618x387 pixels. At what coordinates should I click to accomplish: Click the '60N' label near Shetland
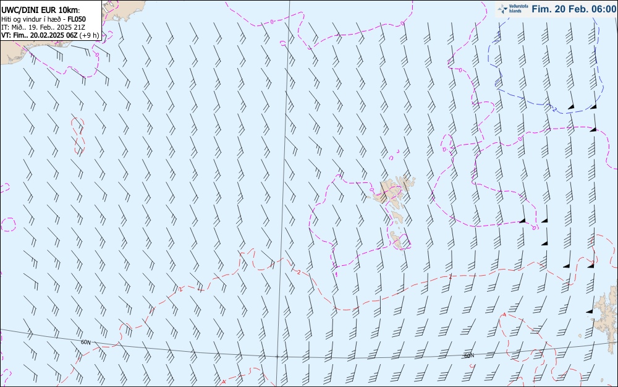coord(469,355)
